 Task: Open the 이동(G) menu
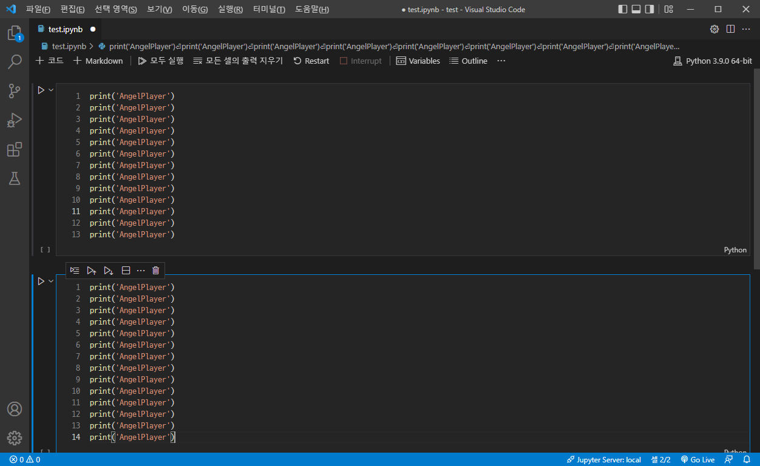click(195, 9)
